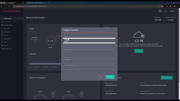Click the Container field below provider list
The width and height of the screenshot is (180, 101).
pyautogui.click(x=89, y=45)
